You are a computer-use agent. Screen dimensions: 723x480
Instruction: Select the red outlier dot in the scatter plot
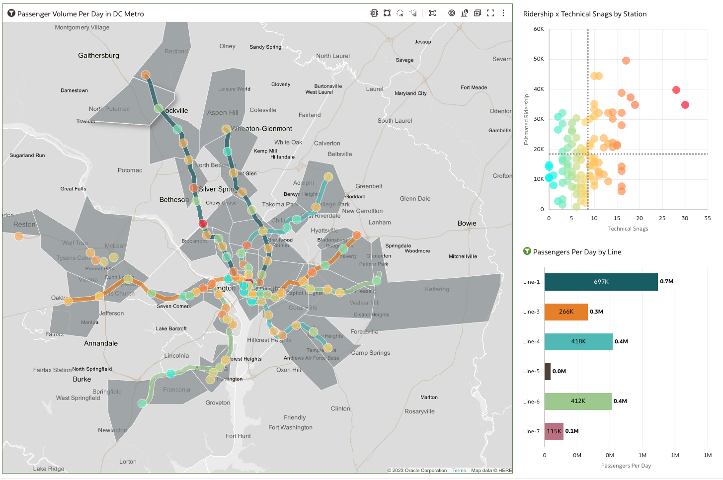pyautogui.click(x=676, y=89)
